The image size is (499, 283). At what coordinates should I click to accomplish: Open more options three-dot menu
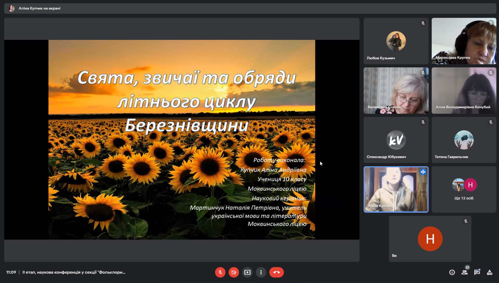(261, 272)
